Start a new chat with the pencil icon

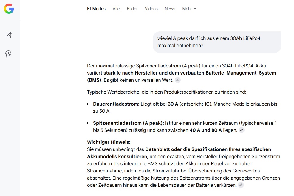[x=9, y=35]
